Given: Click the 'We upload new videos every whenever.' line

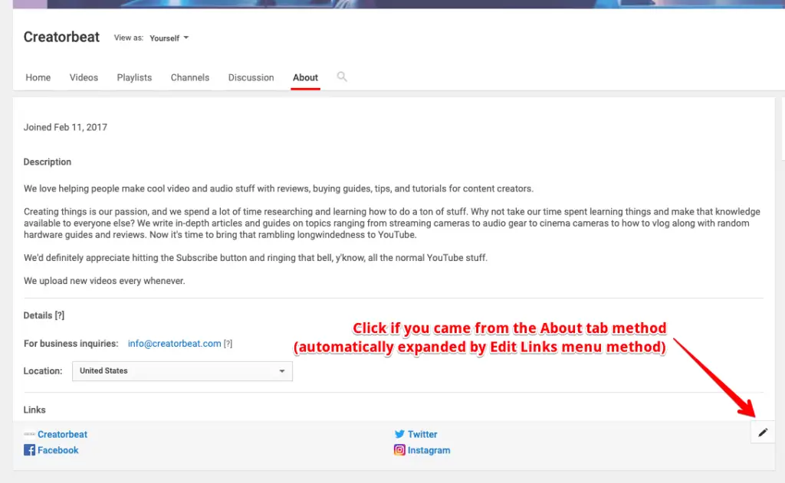Looking at the screenshot, I should pyautogui.click(x=104, y=281).
